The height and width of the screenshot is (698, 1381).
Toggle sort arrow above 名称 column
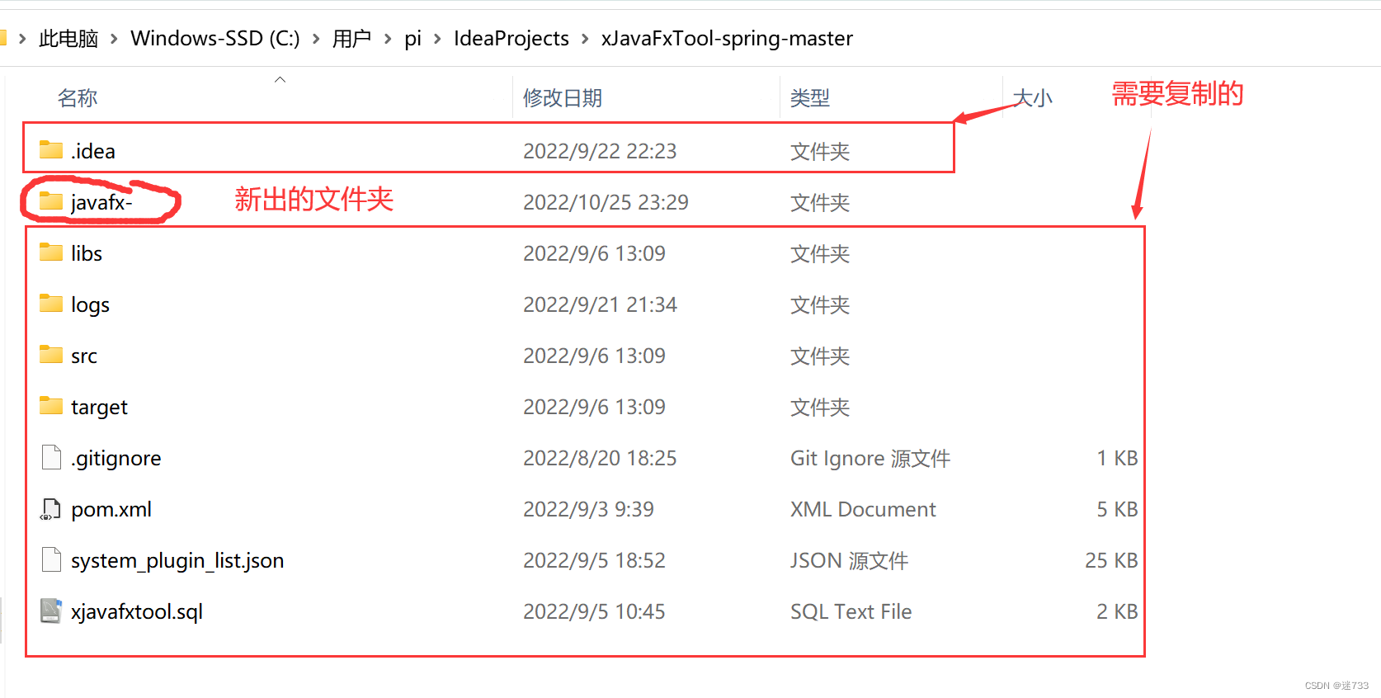pyautogui.click(x=280, y=80)
